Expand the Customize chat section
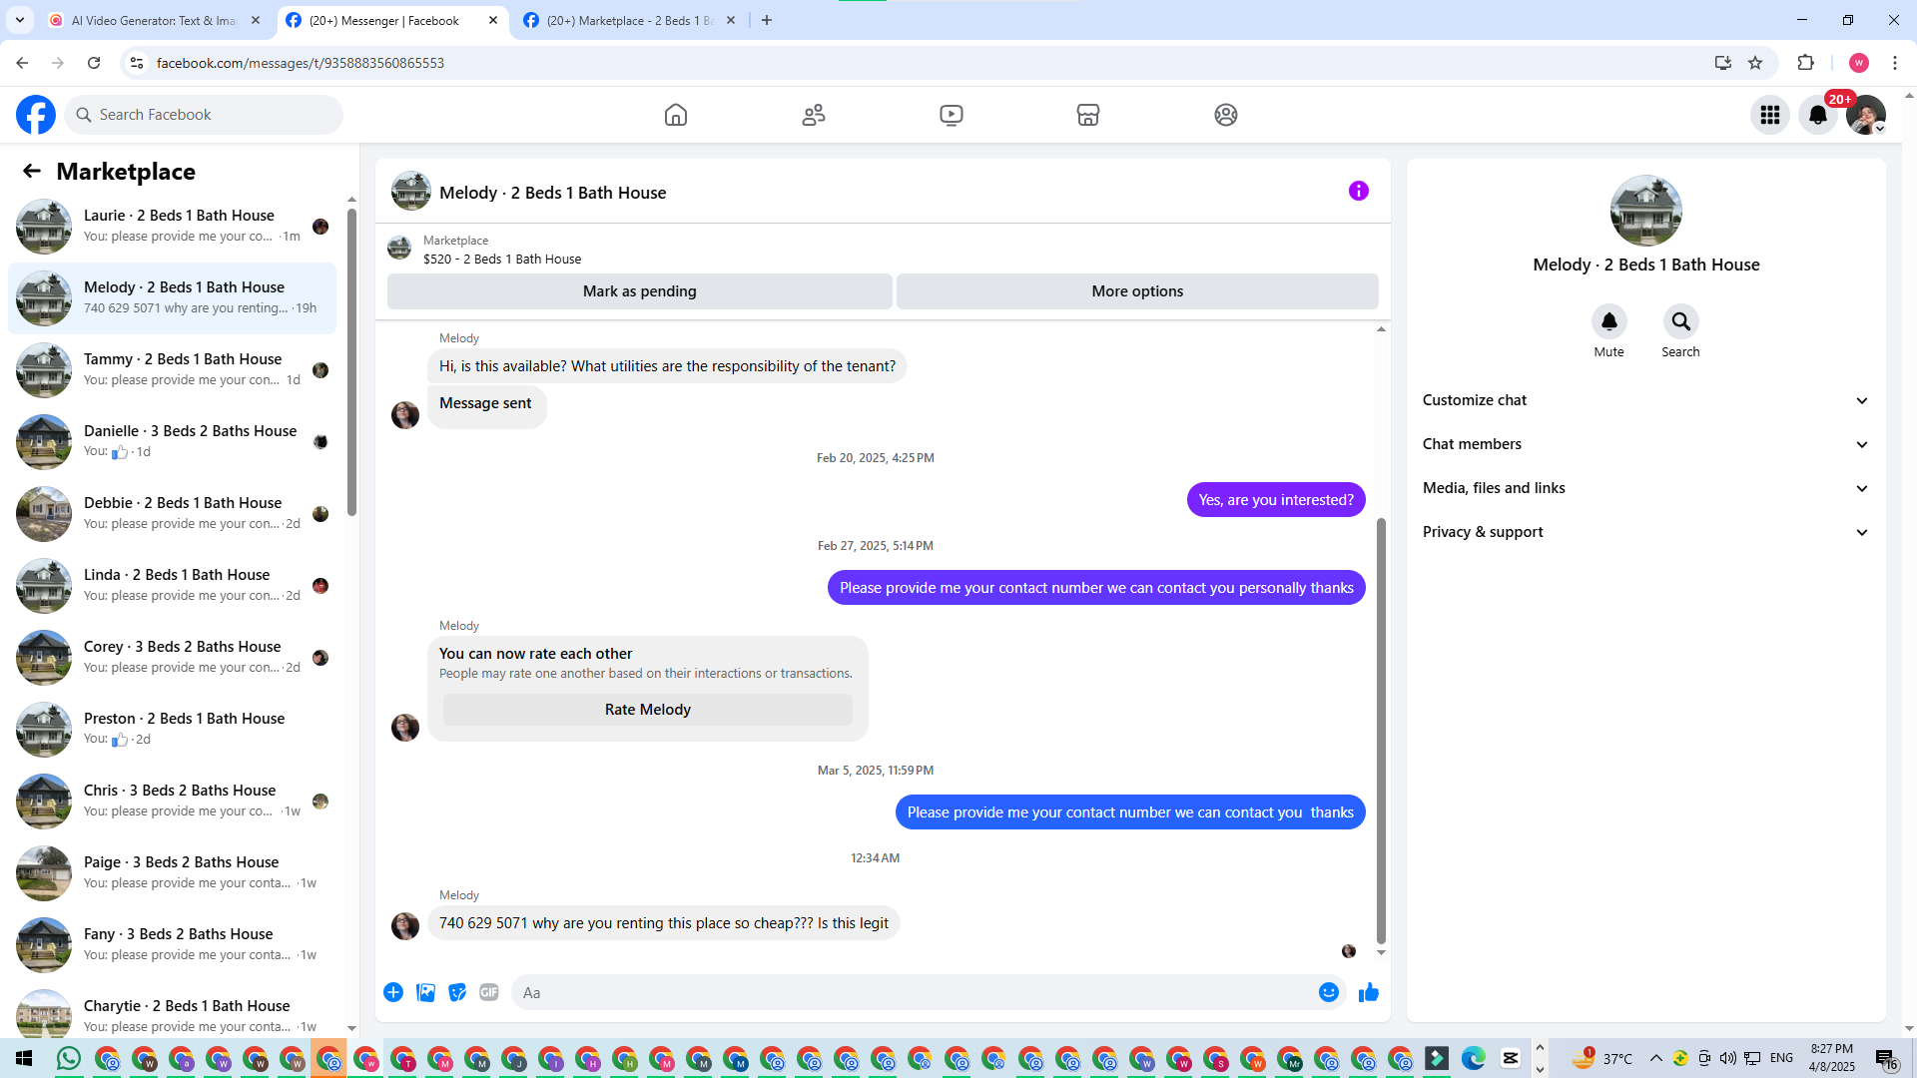Image resolution: width=1917 pixels, height=1078 pixels. (1644, 400)
